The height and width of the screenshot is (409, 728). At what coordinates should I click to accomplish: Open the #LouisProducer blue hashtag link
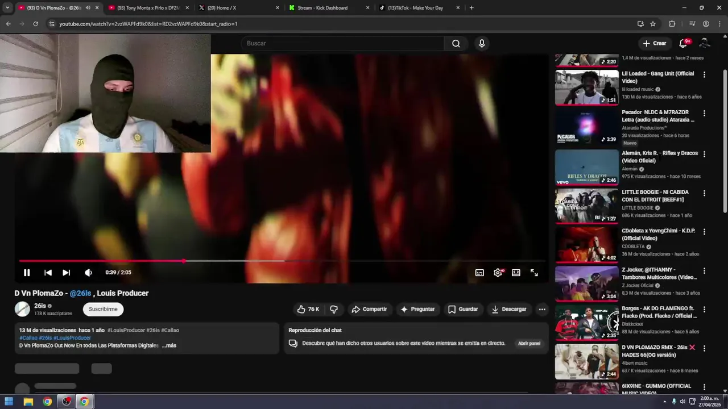tap(72, 338)
